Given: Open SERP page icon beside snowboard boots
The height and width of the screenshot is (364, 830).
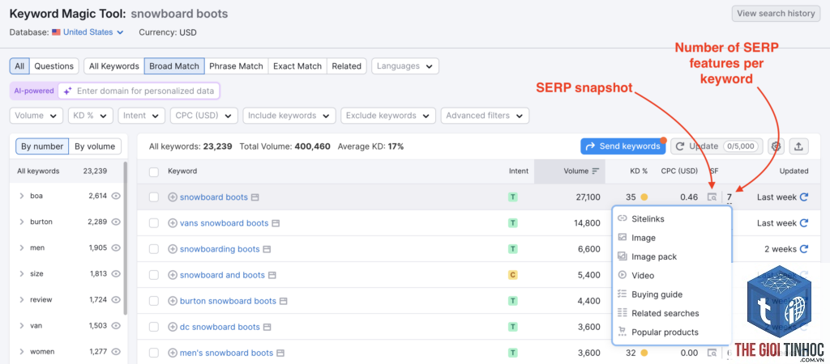Looking at the screenshot, I should tap(255, 197).
